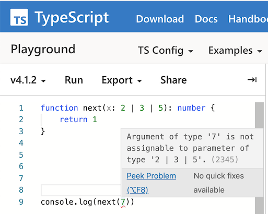Run the playground code
Image resolution: width=268 pixels, height=214 pixels.
pyautogui.click(x=74, y=80)
